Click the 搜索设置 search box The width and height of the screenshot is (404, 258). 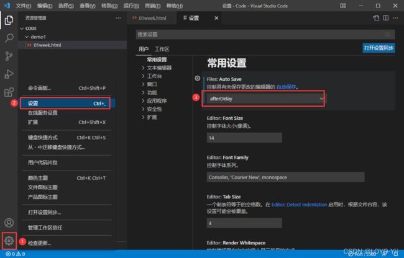click(x=265, y=35)
